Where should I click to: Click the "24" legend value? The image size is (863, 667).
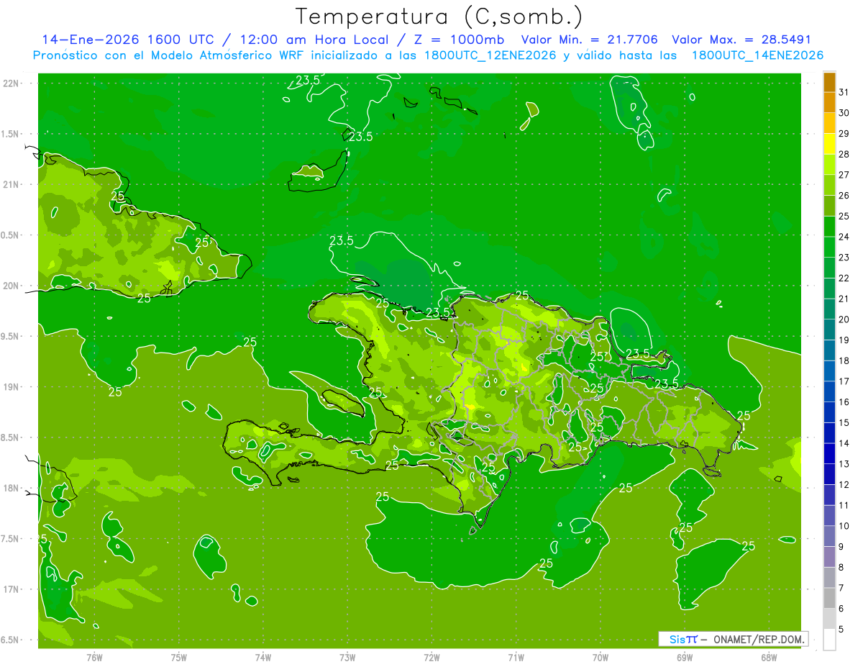click(844, 237)
